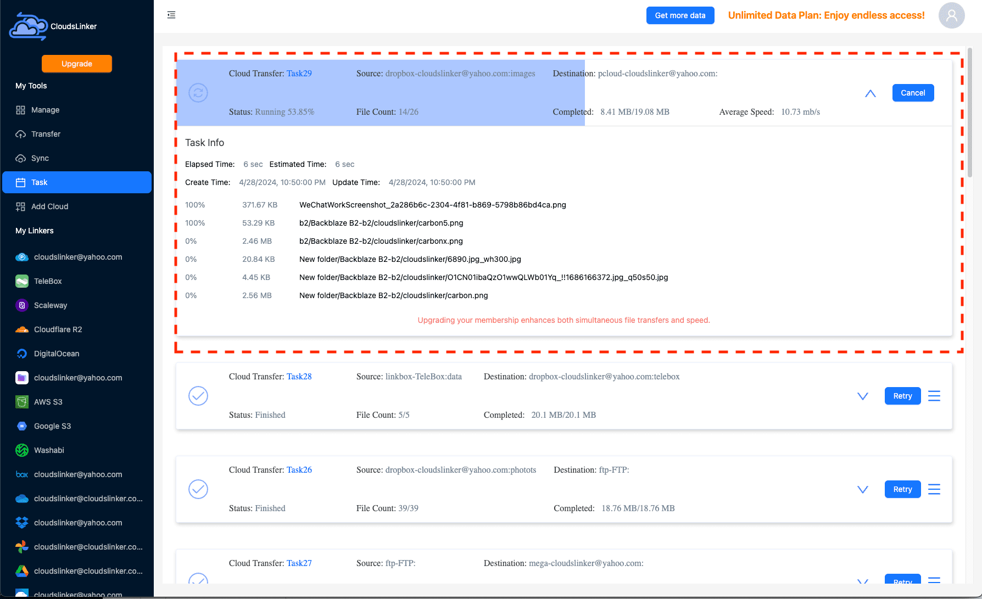Screen dimensions: 982x599
Task: Cancel the running Task29 transfer
Action: coord(913,93)
